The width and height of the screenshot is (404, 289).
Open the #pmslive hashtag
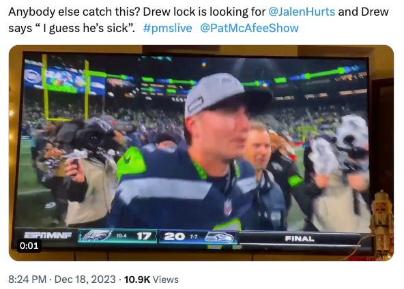[167, 28]
